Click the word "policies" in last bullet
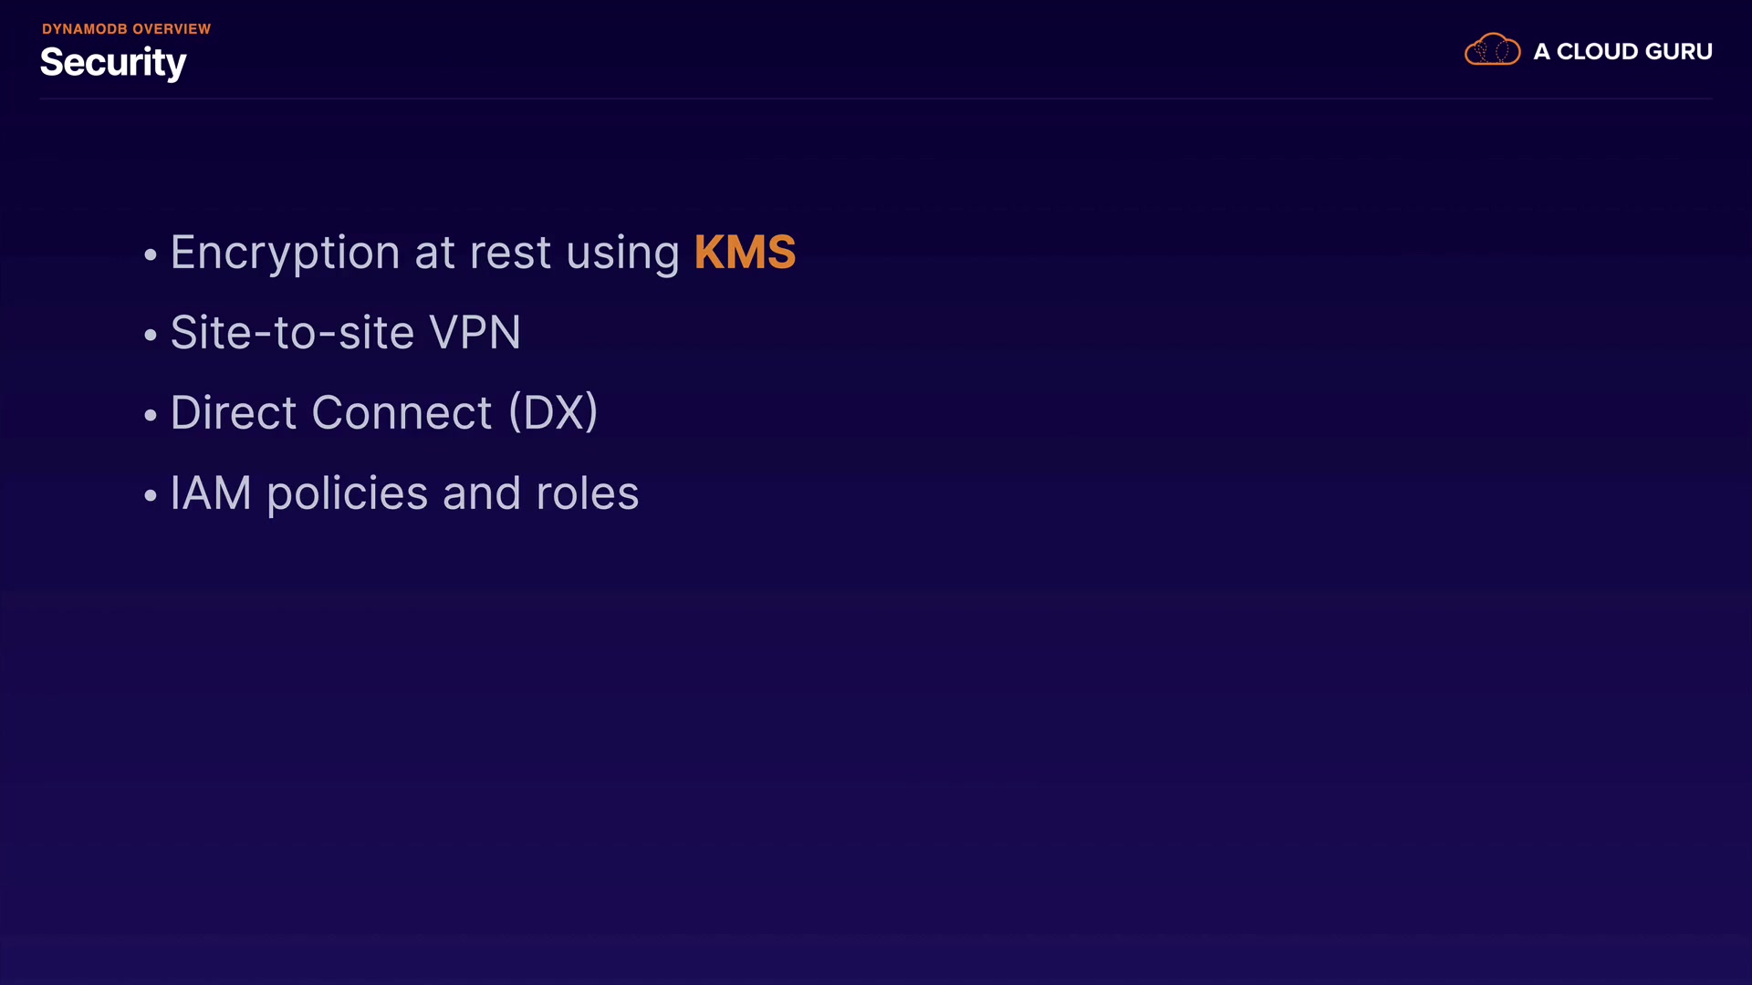Image resolution: width=1752 pixels, height=985 pixels. (347, 493)
